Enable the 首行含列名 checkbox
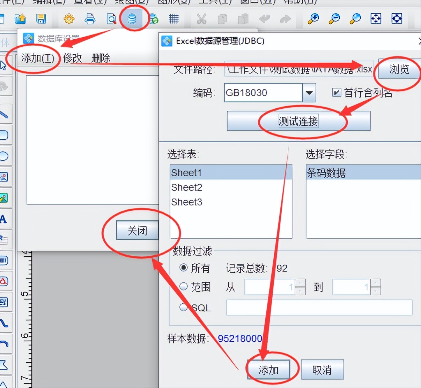Screen dimensions: 421x388 tap(337, 92)
